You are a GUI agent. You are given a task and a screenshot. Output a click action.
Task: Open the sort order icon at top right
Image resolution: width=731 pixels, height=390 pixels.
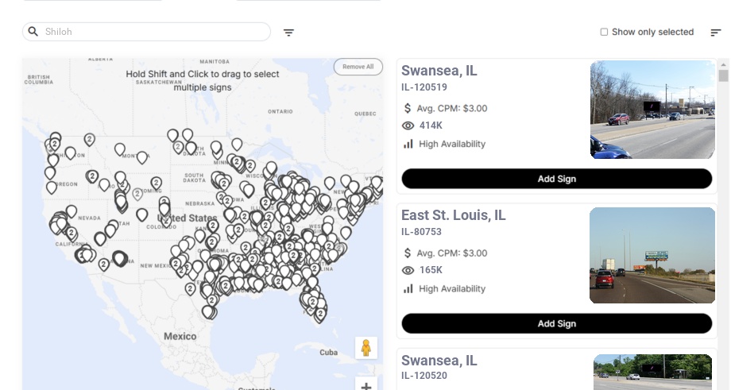click(716, 33)
